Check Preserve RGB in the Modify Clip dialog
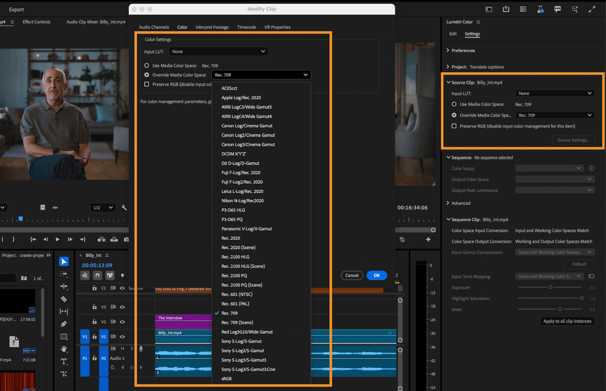 pyautogui.click(x=147, y=84)
